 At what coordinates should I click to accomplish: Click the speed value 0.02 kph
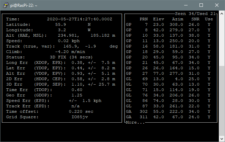point(69,41)
